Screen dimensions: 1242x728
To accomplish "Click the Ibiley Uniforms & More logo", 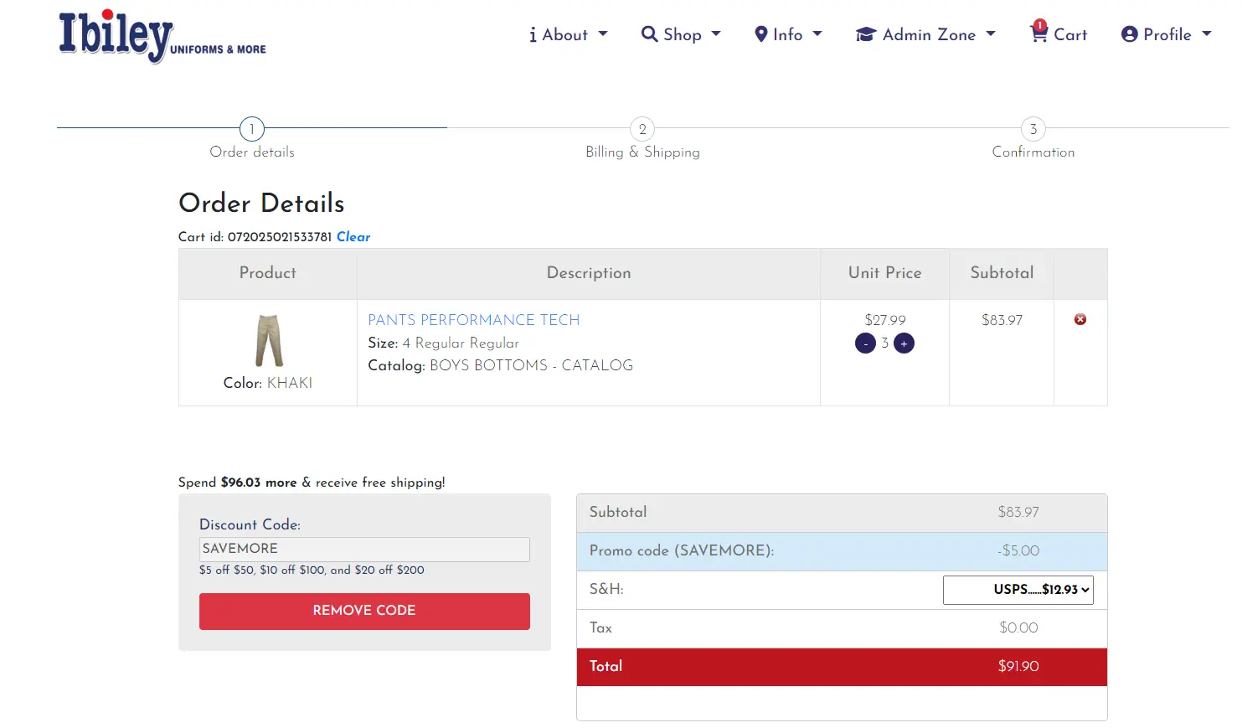I will pos(162,37).
